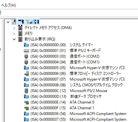Click the IRQ 07 Hyper-V bus icon

click(x=26, y=79)
